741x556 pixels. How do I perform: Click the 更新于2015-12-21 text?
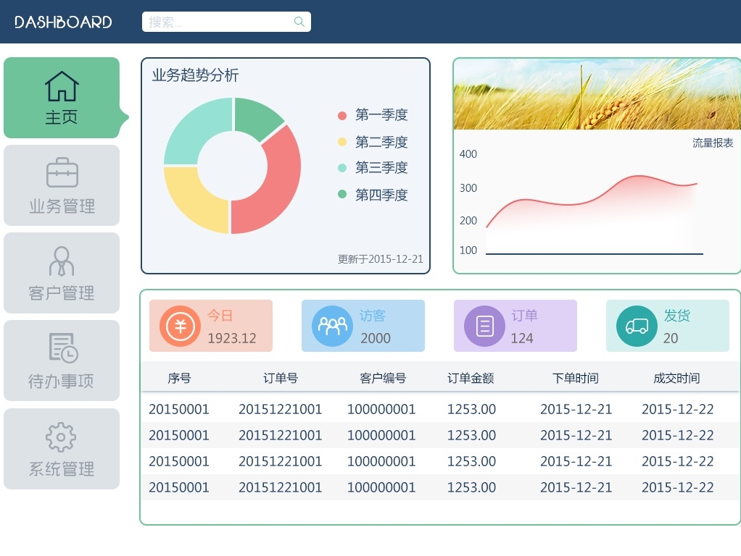tap(381, 258)
